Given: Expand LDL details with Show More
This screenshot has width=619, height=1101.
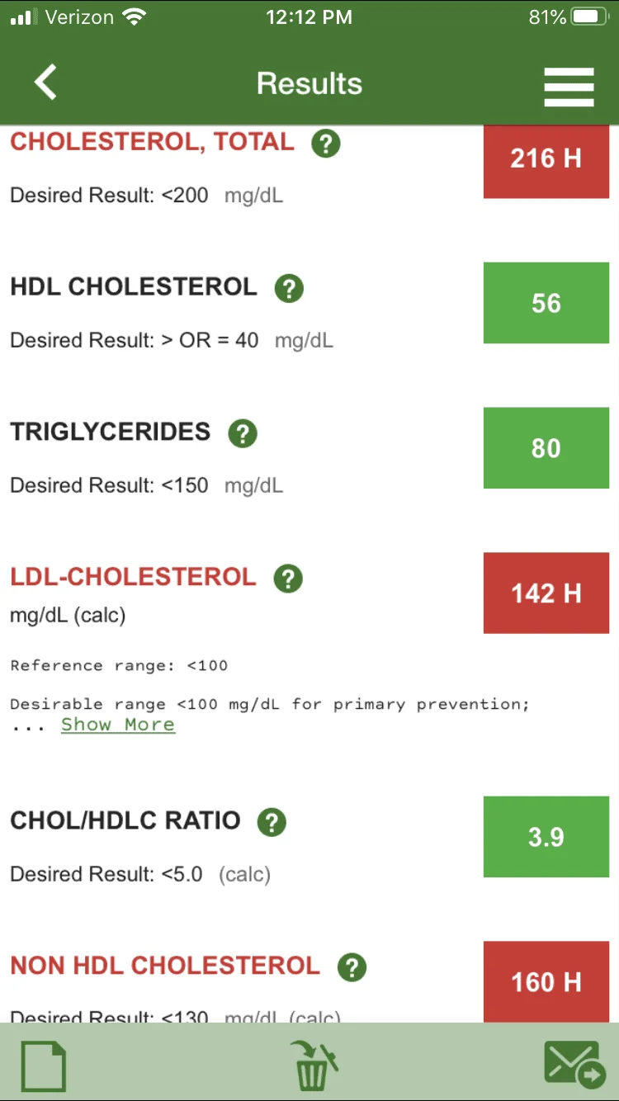Looking at the screenshot, I should pyautogui.click(x=118, y=725).
